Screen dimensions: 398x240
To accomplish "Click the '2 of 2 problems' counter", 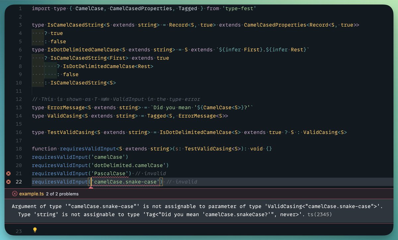I will [x=62, y=194].
